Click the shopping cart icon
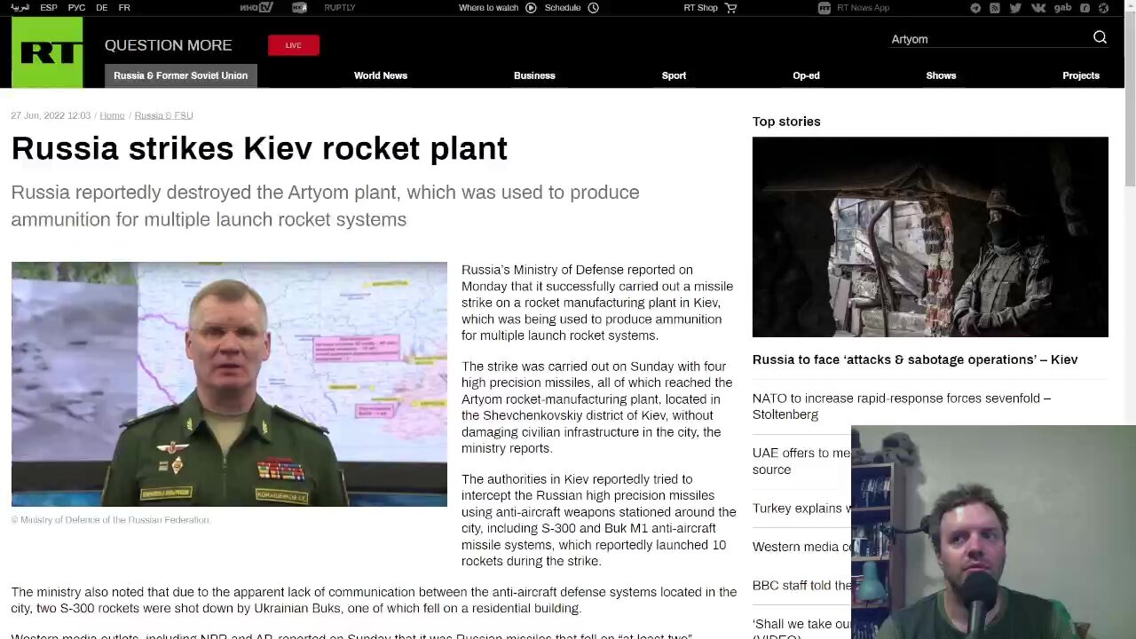Screen dimensions: 1136x639 [x=731, y=8]
